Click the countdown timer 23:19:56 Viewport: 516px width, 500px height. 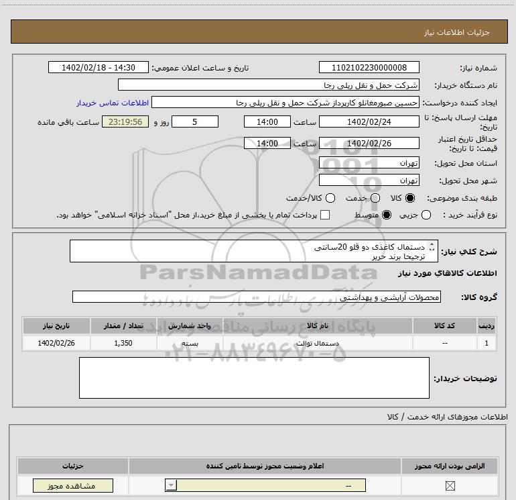(x=125, y=121)
